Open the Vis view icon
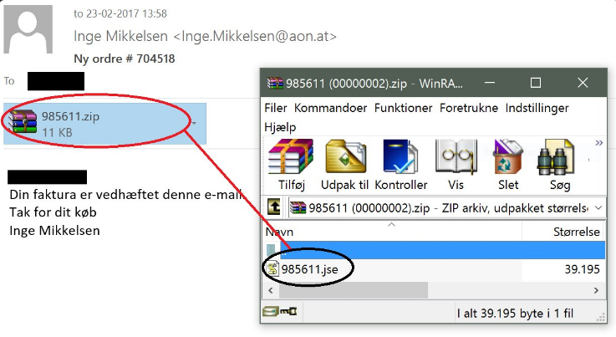The width and height of the screenshot is (616, 337). 456,156
